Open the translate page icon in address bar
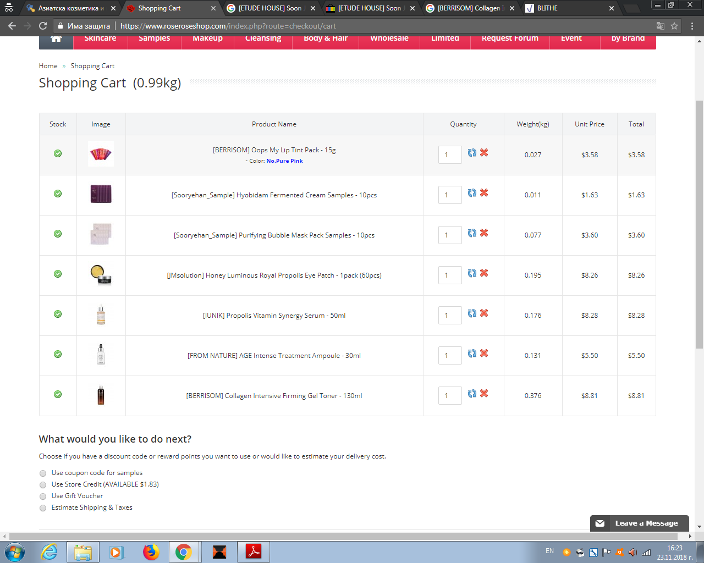This screenshot has height=563, width=704. click(661, 26)
